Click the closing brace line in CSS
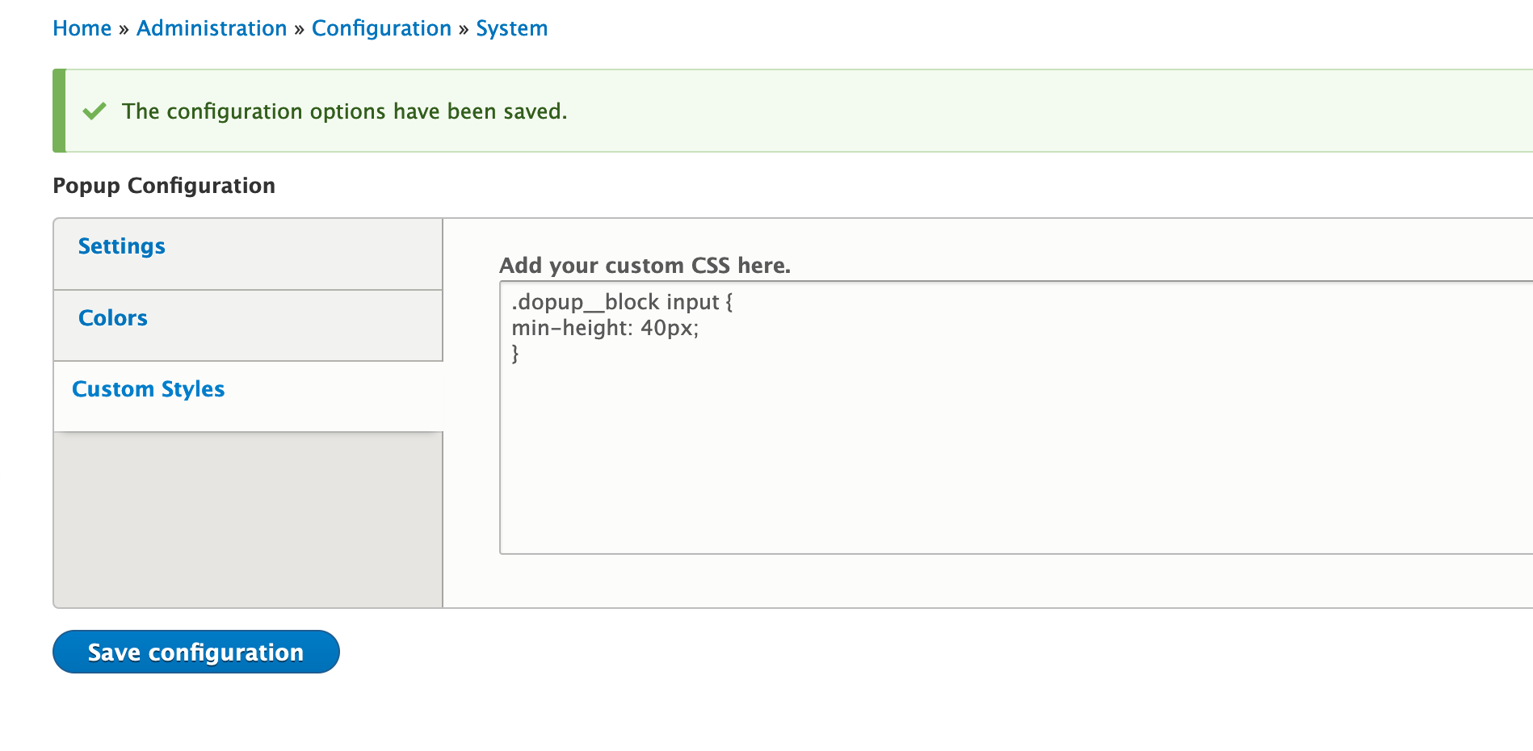 click(x=515, y=354)
